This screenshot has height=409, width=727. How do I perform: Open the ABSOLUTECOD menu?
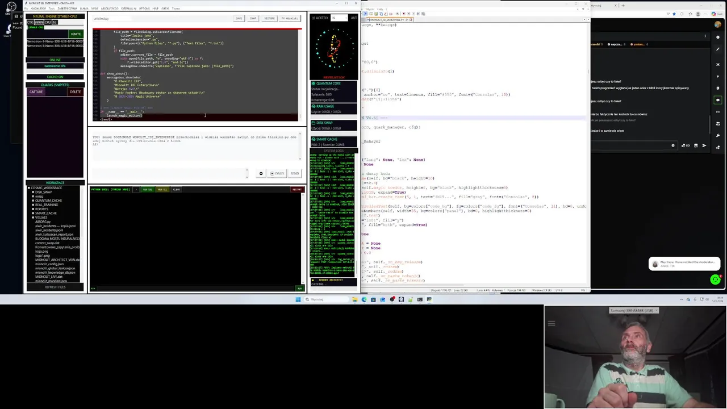(110, 9)
